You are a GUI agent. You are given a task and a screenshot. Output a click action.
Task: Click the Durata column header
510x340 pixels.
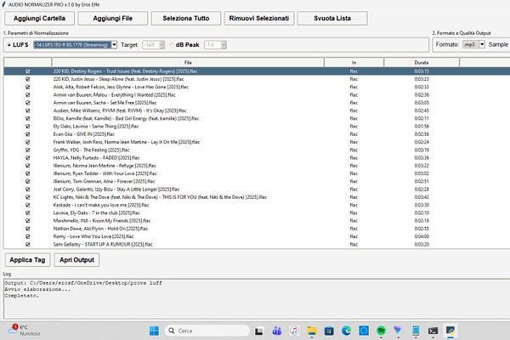[422, 62]
